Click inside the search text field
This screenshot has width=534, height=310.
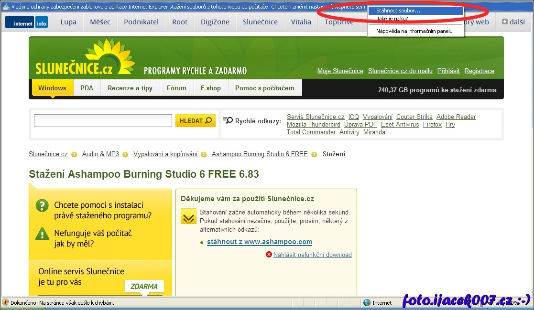(x=103, y=120)
